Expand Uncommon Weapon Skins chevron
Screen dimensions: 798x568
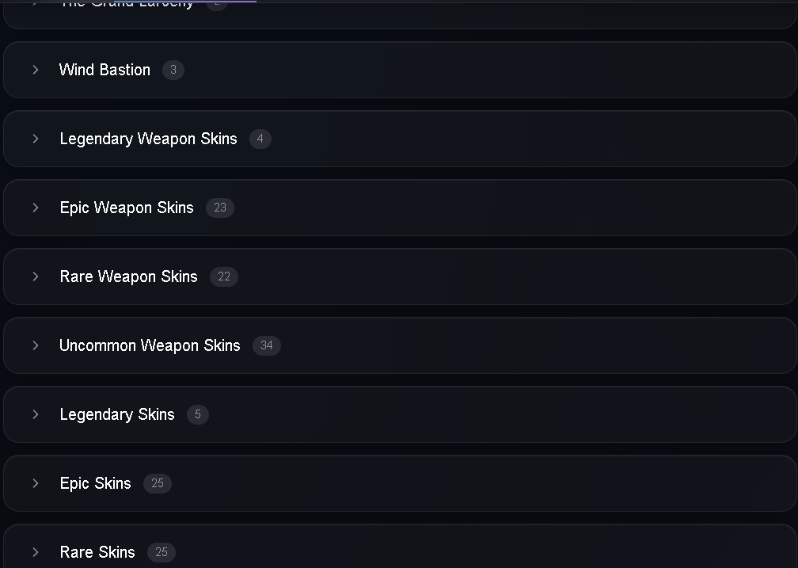tap(35, 345)
